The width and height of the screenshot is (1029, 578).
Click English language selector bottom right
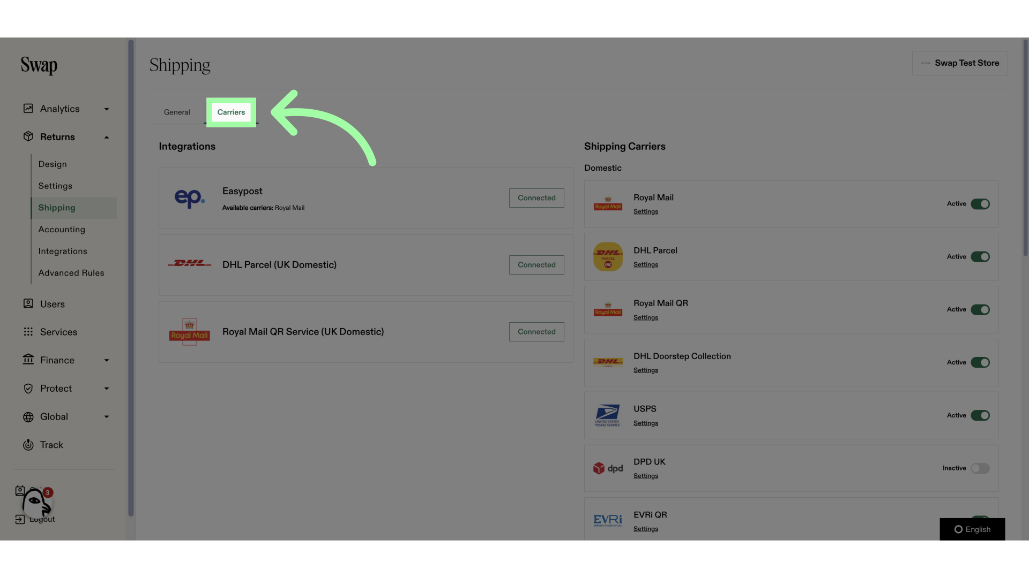973,529
